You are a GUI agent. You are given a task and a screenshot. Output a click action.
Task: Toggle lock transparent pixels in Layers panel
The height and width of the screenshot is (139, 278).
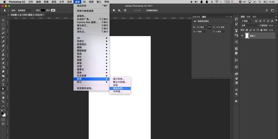pos(247,30)
